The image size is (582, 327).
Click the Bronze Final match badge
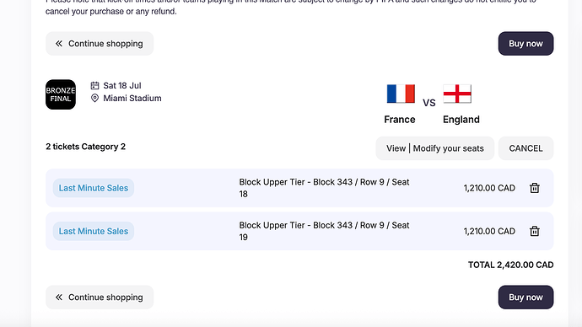tap(61, 94)
